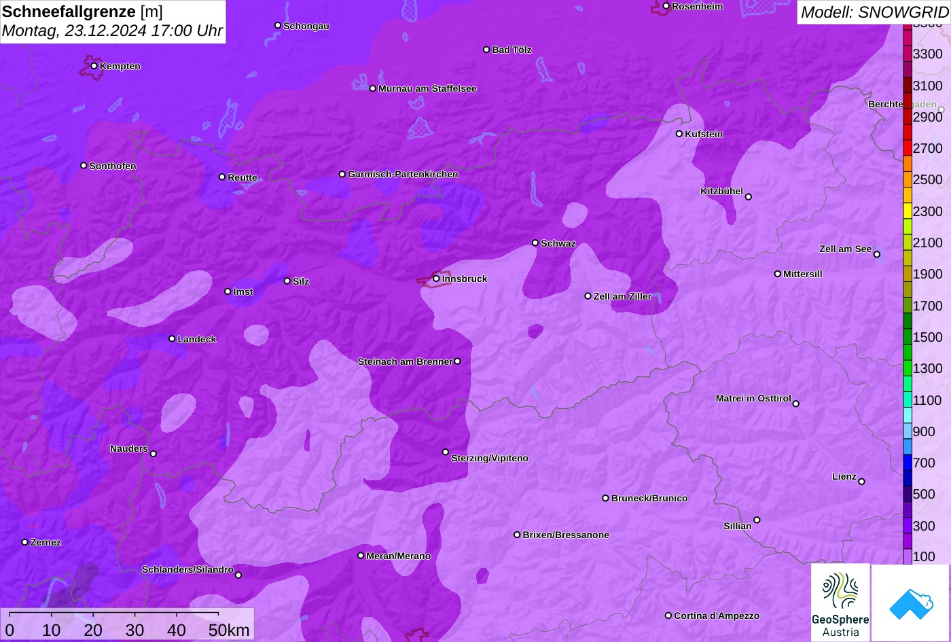The height and width of the screenshot is (642, 951).
Task: Click the Kempten city marker dot
Action: pyautogui.click(x=94, y=66)
